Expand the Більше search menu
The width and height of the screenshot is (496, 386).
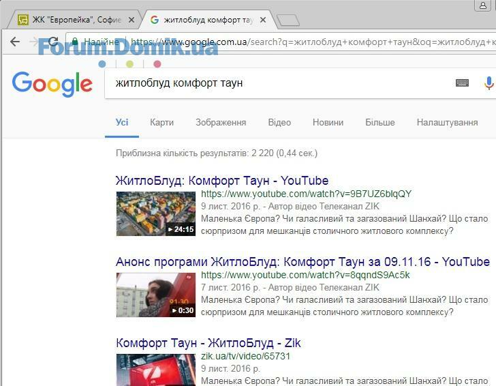point(380,123)
